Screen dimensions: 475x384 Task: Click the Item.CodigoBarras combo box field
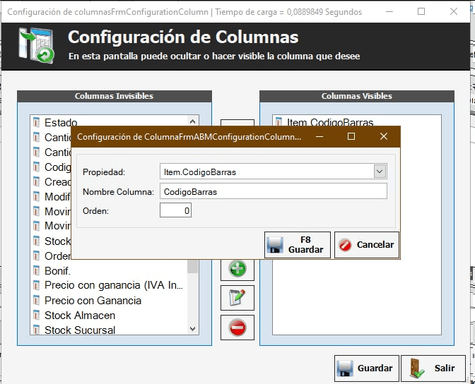click(x=266, y=172)
